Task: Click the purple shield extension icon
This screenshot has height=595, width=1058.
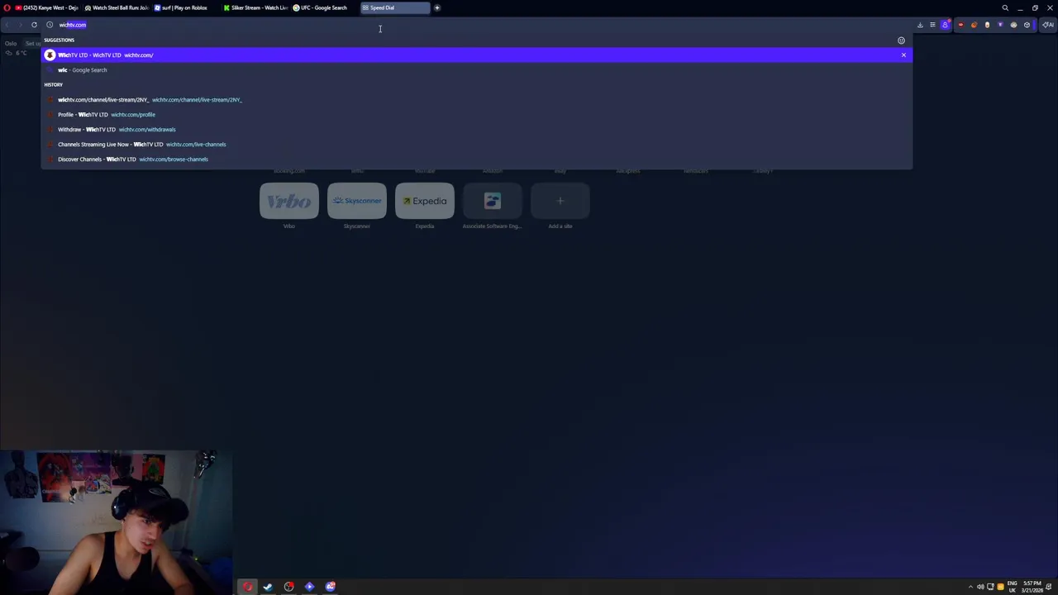Action: click(x=1000, y=25)
